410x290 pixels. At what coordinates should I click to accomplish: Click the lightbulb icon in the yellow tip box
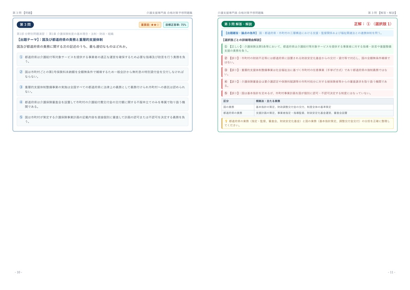pos(226,121)
